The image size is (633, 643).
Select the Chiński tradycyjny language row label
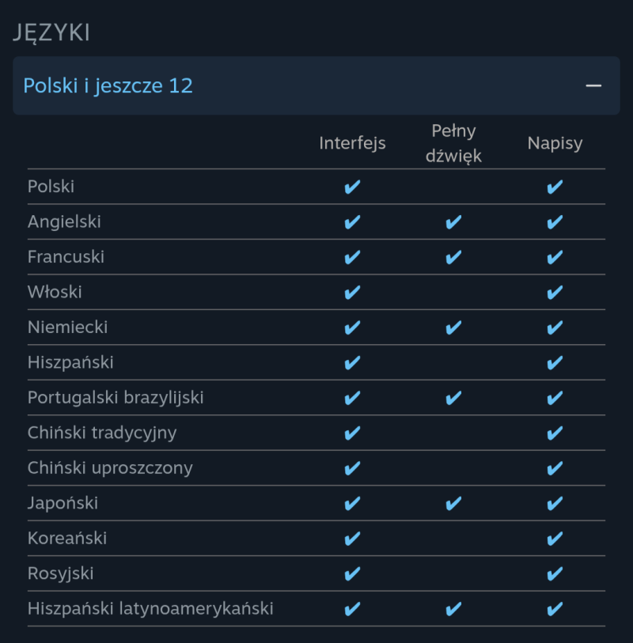[x=102, y=433]
